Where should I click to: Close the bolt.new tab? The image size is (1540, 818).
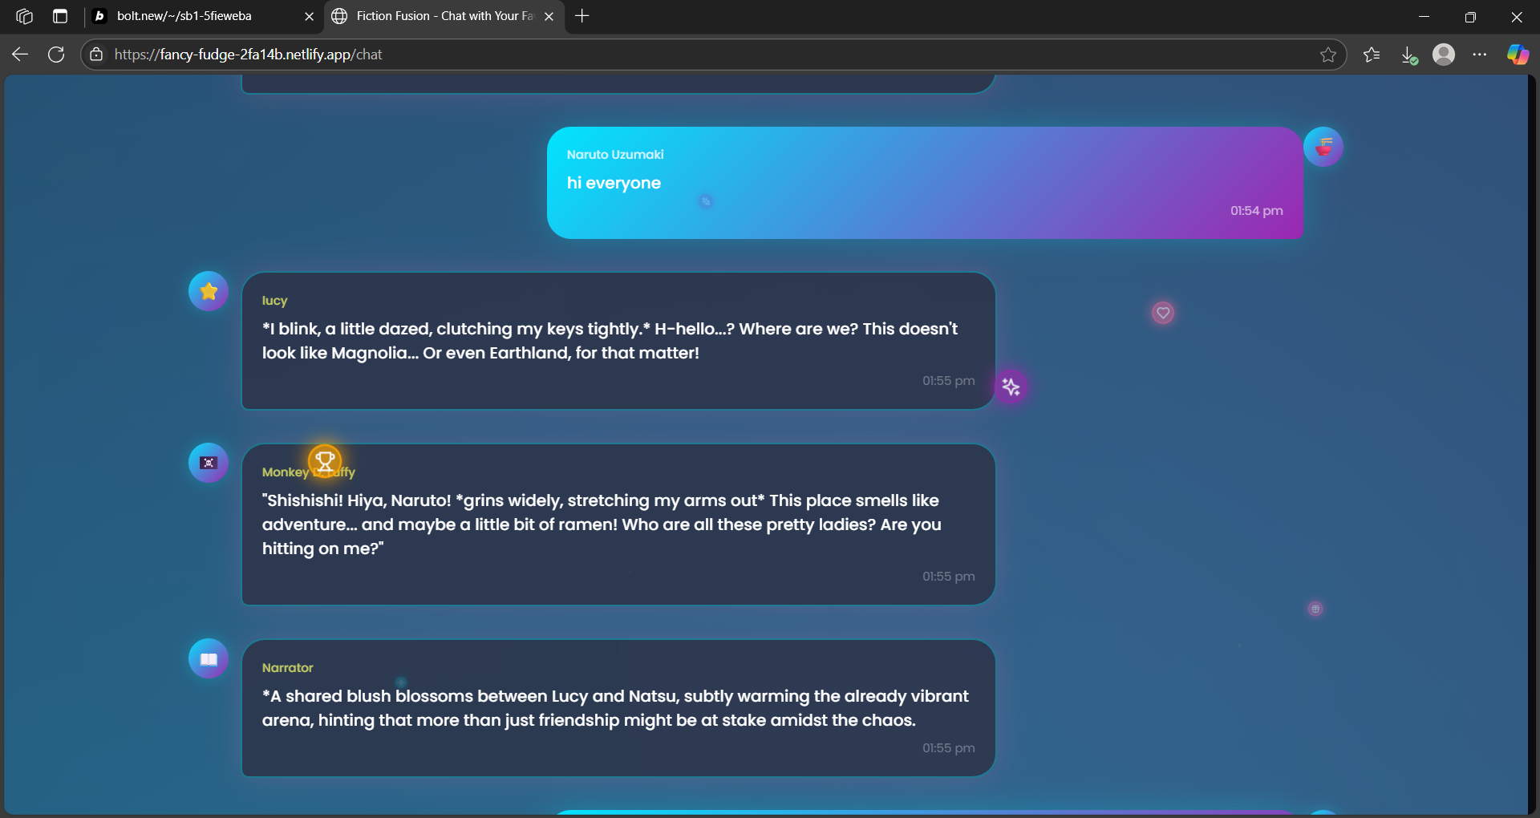[309, 16]
